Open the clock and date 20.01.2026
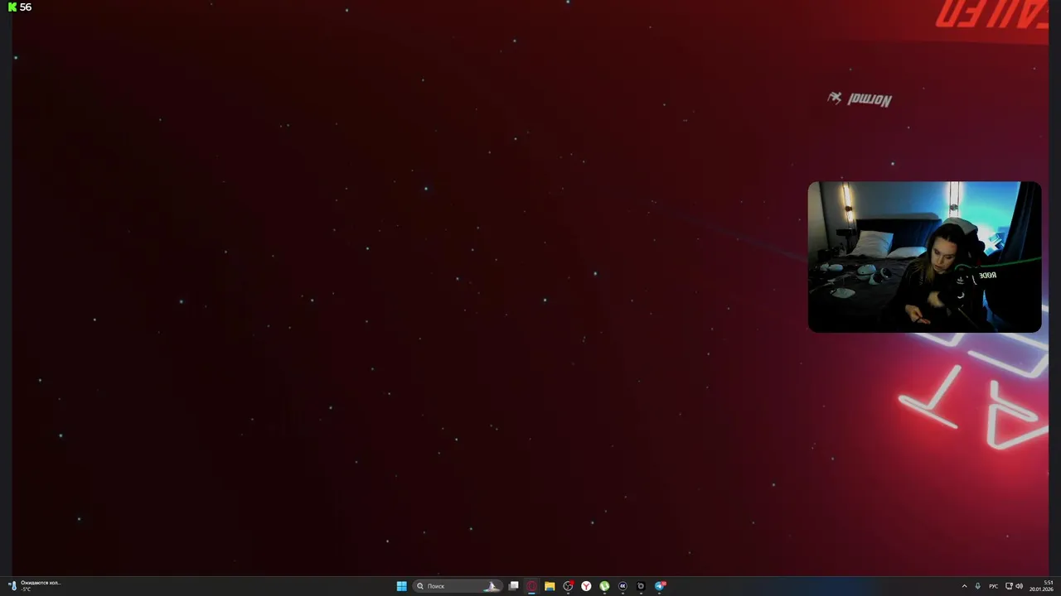The width and height of the screenshot is (1061, 596). 1042,586
